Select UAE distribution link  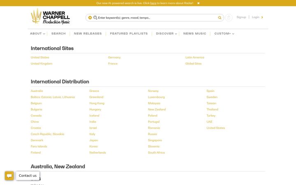209,122
